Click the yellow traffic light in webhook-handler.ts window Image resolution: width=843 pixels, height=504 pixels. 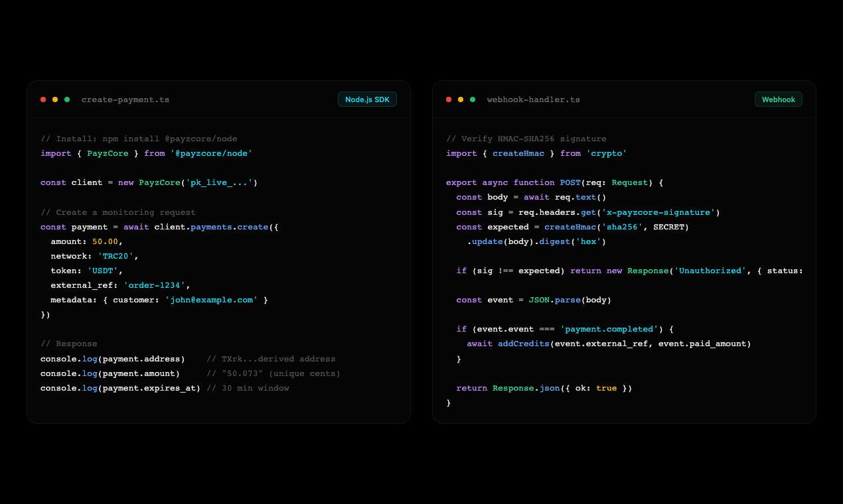460,99
